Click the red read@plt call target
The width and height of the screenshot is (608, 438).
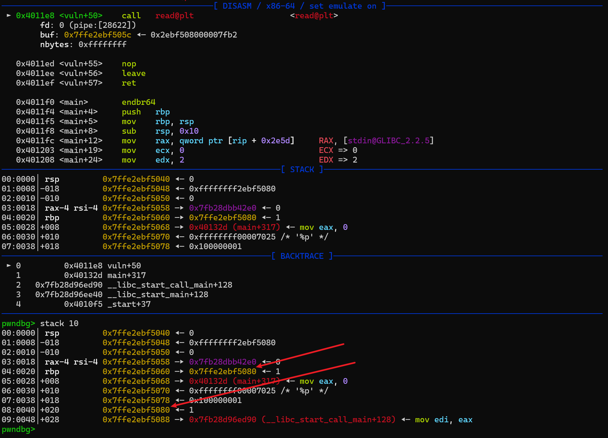point(174,16)
